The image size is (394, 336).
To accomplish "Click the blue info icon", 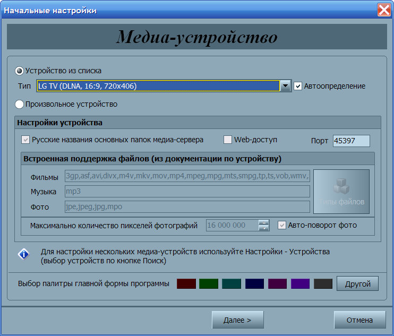I will click(x=23, y=255).
